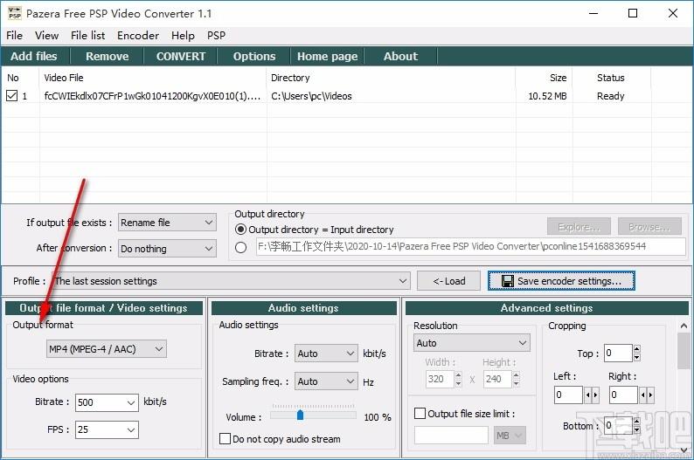Click the Browse... button
The width and height of the screenshot is (694, 460).
tap(649, 227)
